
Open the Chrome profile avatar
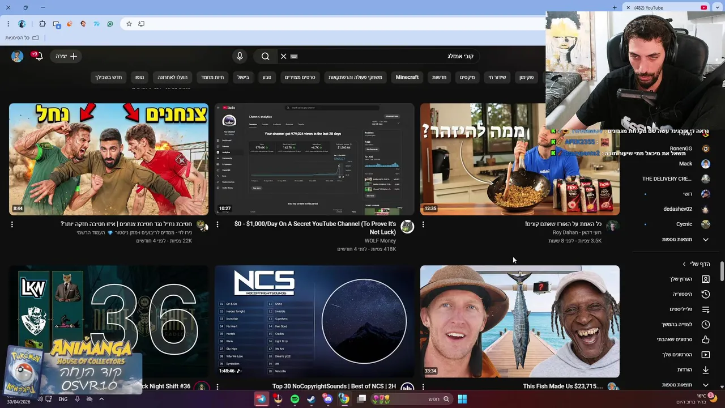tap(22, 24)
